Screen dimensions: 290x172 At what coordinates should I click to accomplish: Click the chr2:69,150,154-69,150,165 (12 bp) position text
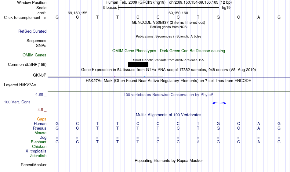click(200, 2)
